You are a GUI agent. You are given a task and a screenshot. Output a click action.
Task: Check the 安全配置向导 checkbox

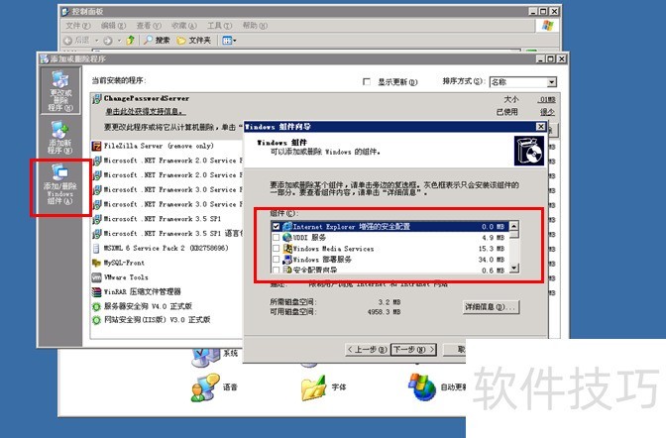click(x=277, y=270)
